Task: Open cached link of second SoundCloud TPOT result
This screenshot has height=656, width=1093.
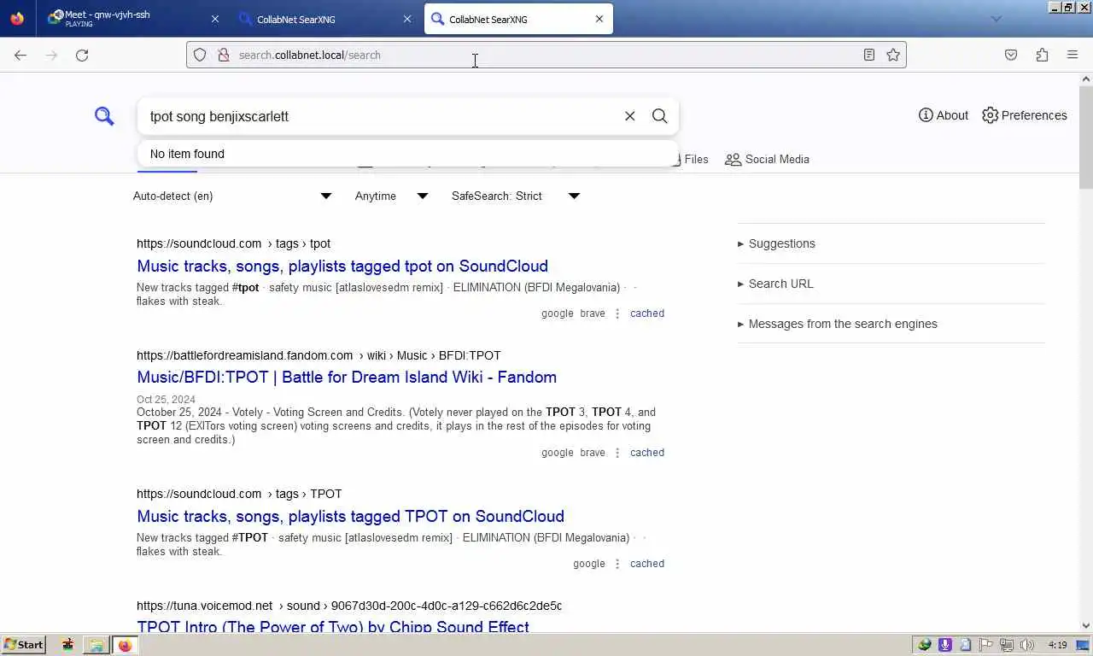Action: (x=647, y=564)
